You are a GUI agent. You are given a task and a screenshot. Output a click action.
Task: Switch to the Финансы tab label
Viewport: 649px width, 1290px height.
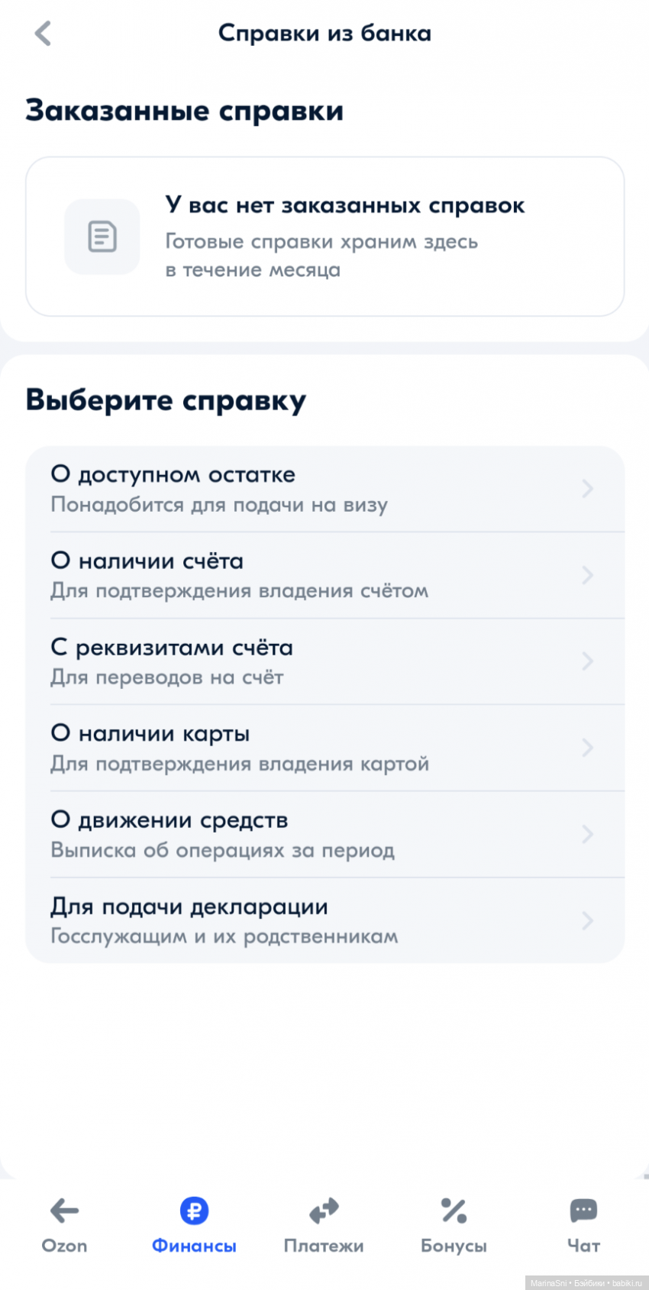(x=194, y=1246)
